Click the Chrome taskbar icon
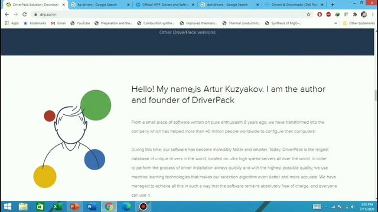Viewport: 378px width, 212px height. point(109,207)
